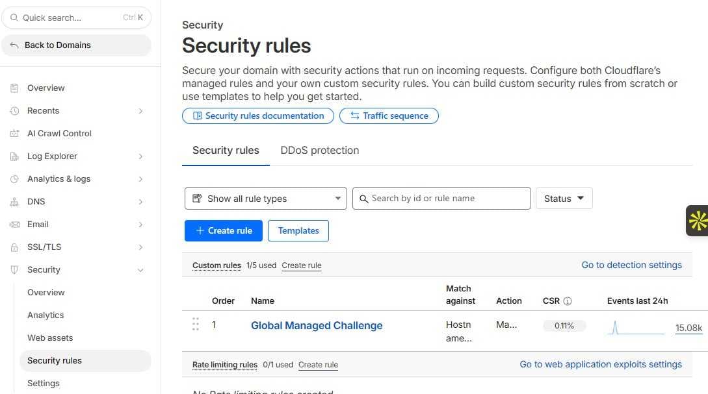The width and height of the screenshot is (708, 394).
Task: Switch to the DDoS protection tab
Action: pyautogui.click(x=319, y=150)
